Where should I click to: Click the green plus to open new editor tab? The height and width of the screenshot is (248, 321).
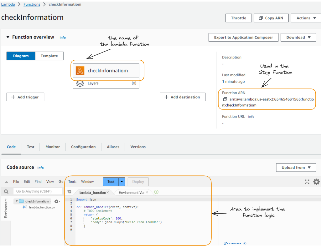click(x=156, y=192)
